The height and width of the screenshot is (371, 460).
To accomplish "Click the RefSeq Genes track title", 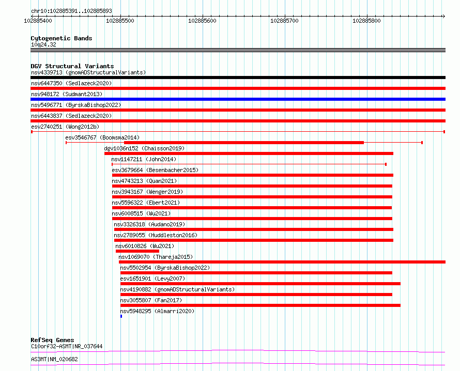I will click(x=52, y=340).
